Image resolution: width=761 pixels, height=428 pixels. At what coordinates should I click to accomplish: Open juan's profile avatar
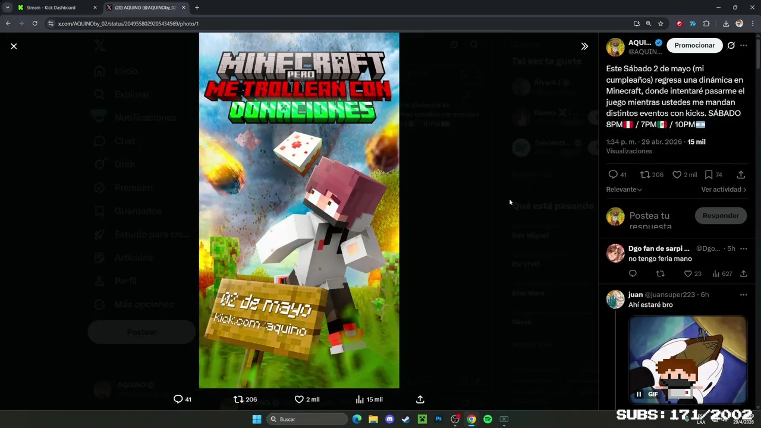(615, 299)
